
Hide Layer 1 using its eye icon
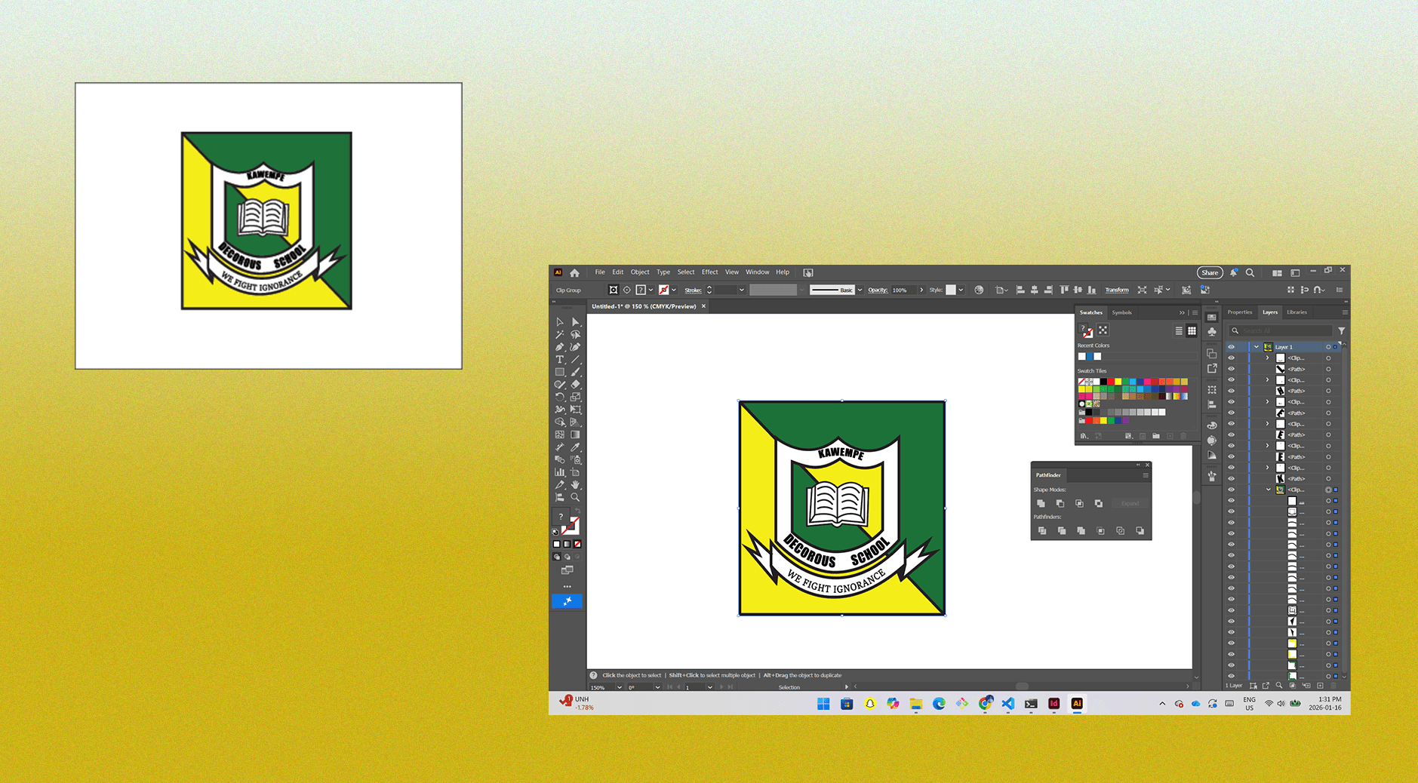(x=1231, y=347)
